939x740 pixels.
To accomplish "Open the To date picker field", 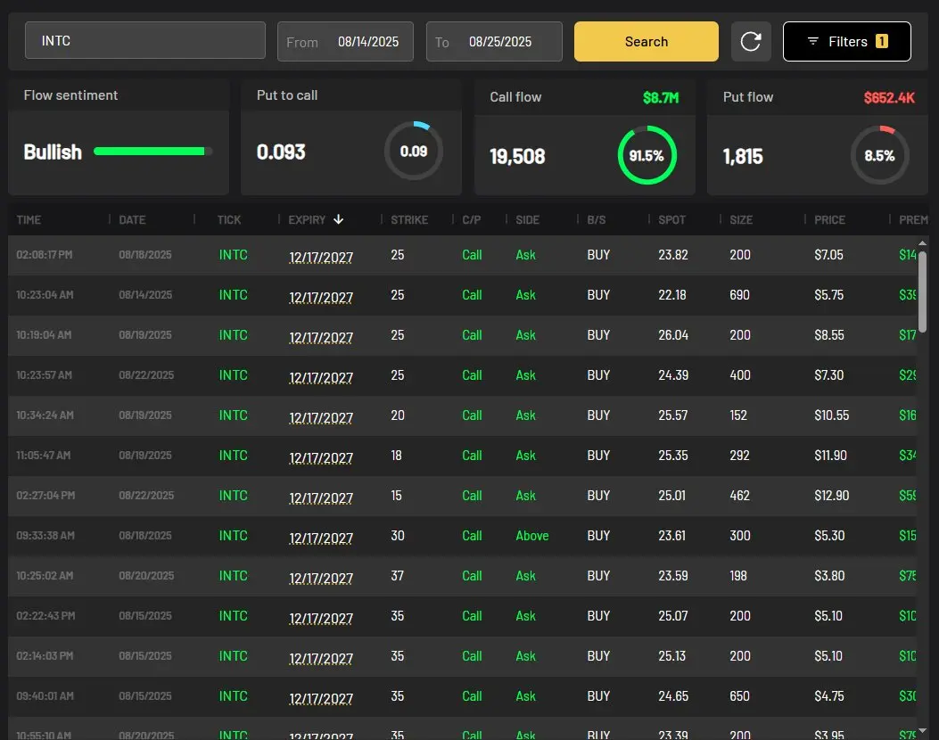I will tap(494, 41).
